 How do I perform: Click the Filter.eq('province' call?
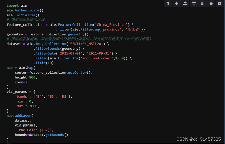[101, 29]
